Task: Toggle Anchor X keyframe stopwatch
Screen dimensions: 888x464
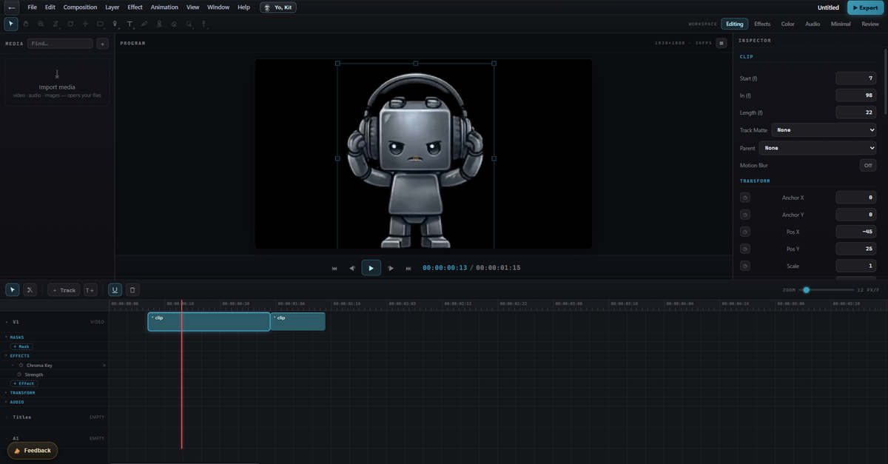Action: click(x=744, y=198)
